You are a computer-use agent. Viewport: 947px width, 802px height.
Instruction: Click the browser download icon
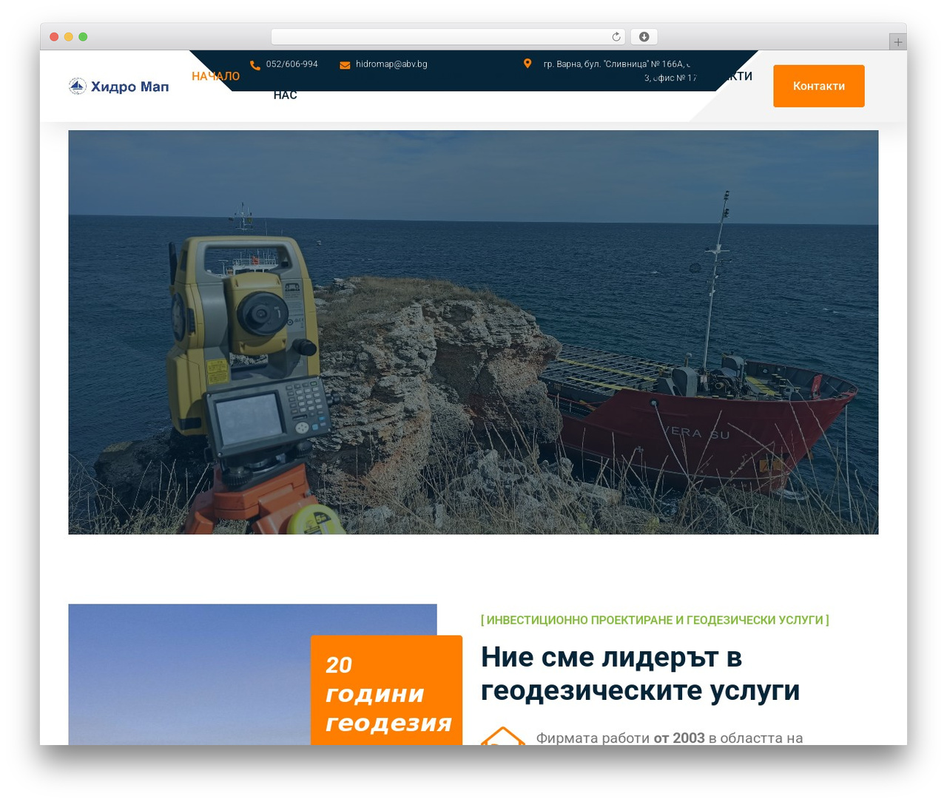point(644,37)
